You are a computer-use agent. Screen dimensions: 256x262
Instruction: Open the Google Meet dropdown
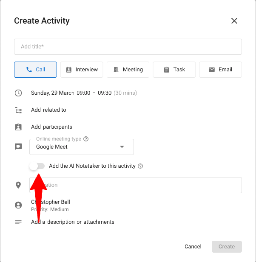click(x=82, y=147)
